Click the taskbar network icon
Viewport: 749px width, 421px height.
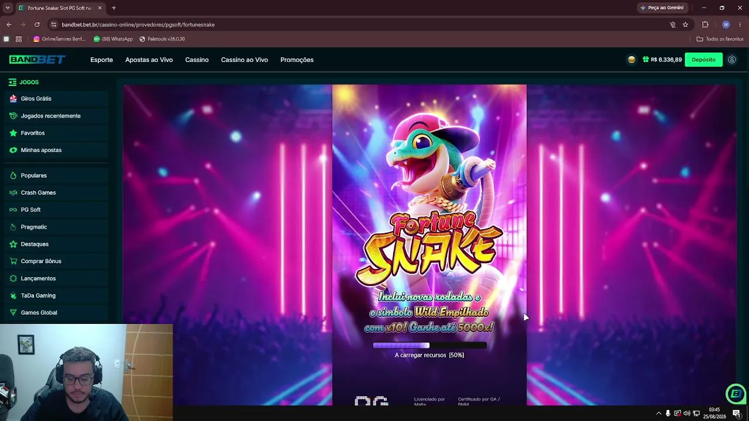[696, 413]
